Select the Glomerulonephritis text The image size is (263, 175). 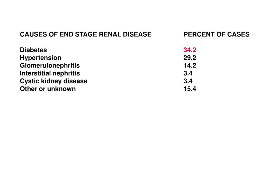pyautogui.click(x=50, y=65)
